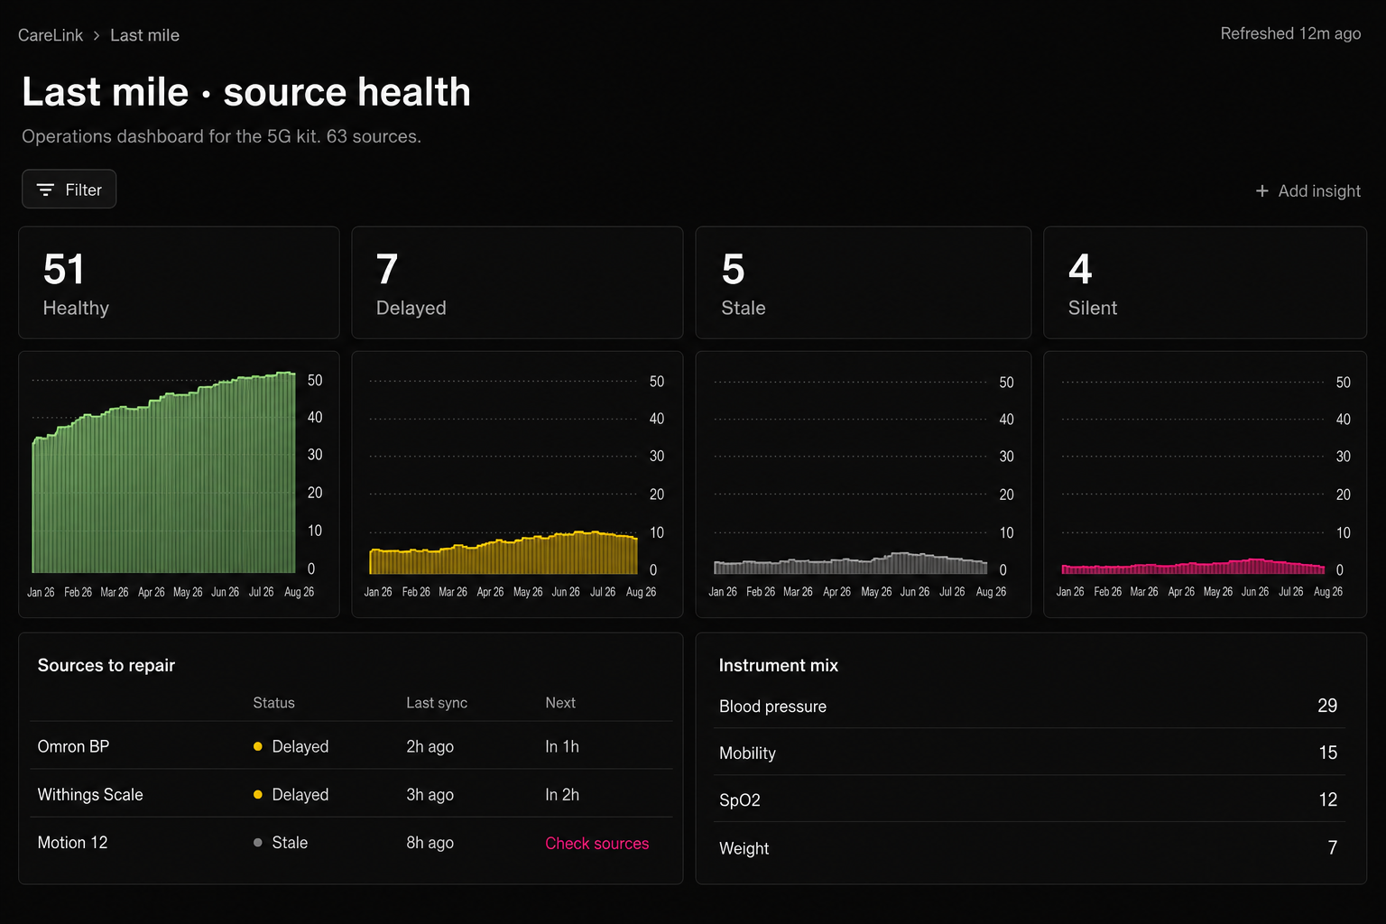This screenshot has width=1386, height=924.
Task: Click the plus icon beside Add insight
Action: (1261, 191)
